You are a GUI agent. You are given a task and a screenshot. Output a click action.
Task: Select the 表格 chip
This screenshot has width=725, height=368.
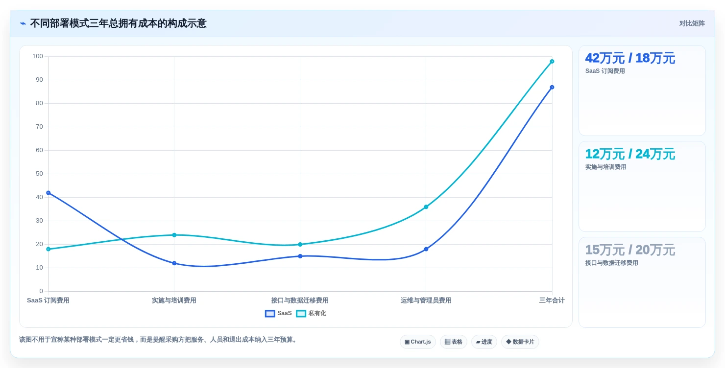click(x=454, y=342)
